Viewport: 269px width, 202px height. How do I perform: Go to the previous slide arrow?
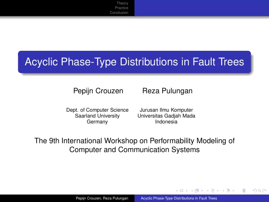(176, 191)
